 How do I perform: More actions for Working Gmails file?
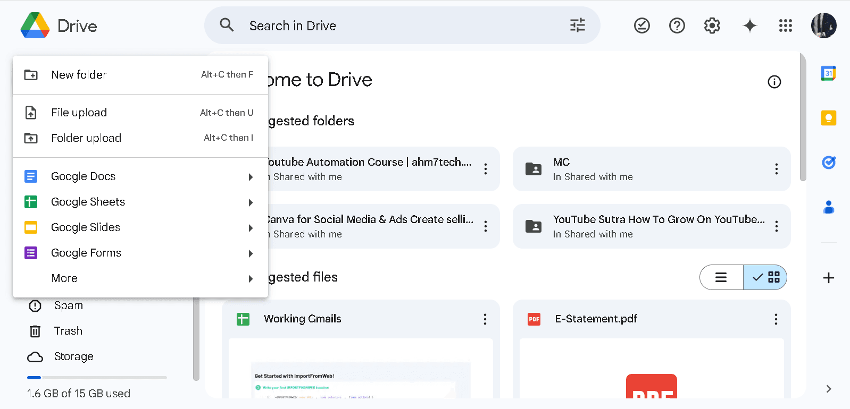pos(485,319)
